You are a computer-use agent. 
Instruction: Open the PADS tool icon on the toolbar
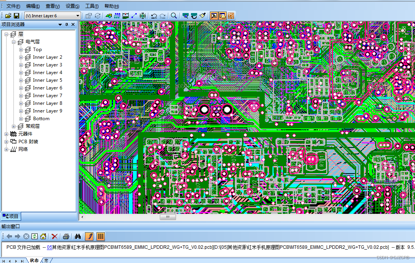(x=231, y=15)
